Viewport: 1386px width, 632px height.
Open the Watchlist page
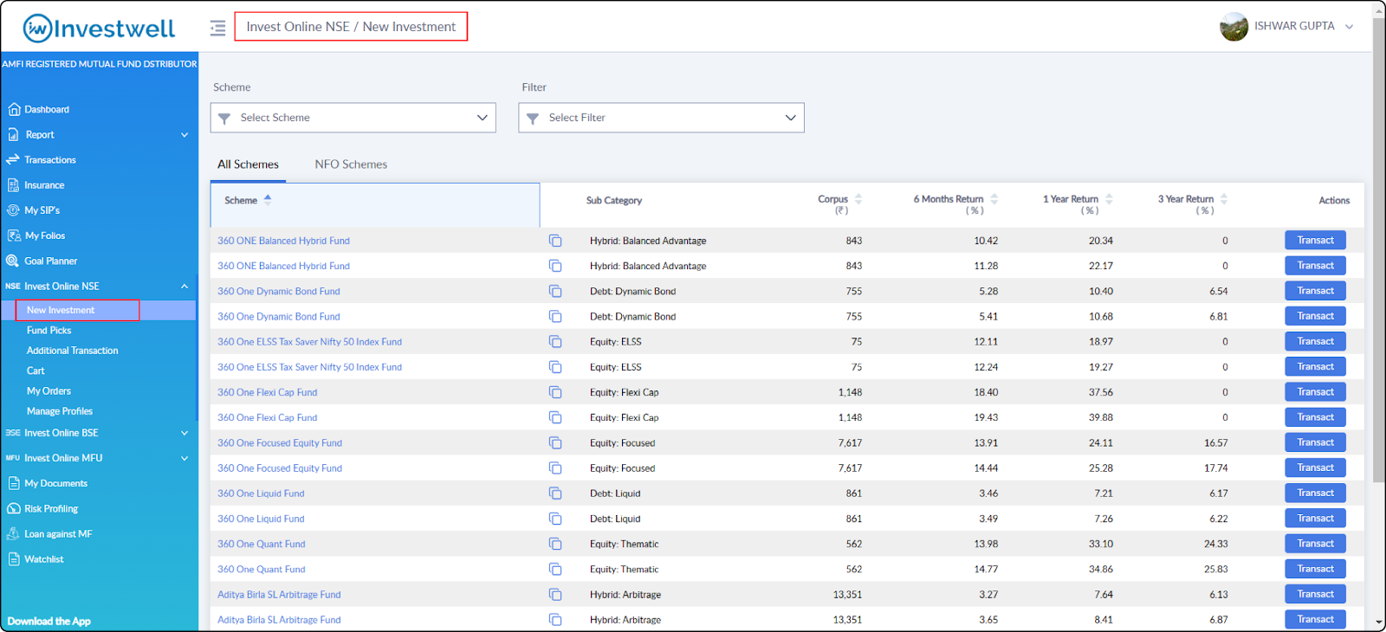pyautogui.click(x=43, y=559)
